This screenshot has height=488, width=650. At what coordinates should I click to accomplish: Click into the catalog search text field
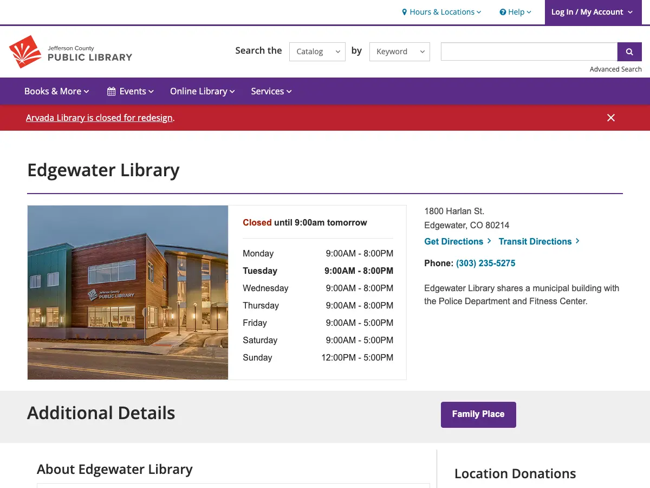click(529, 52)
